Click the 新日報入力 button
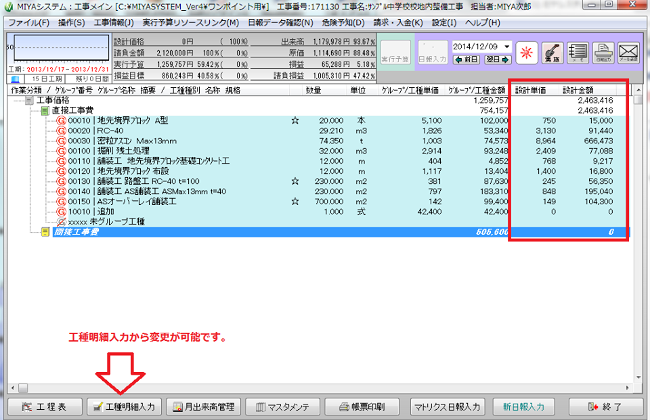 (523, 406)
